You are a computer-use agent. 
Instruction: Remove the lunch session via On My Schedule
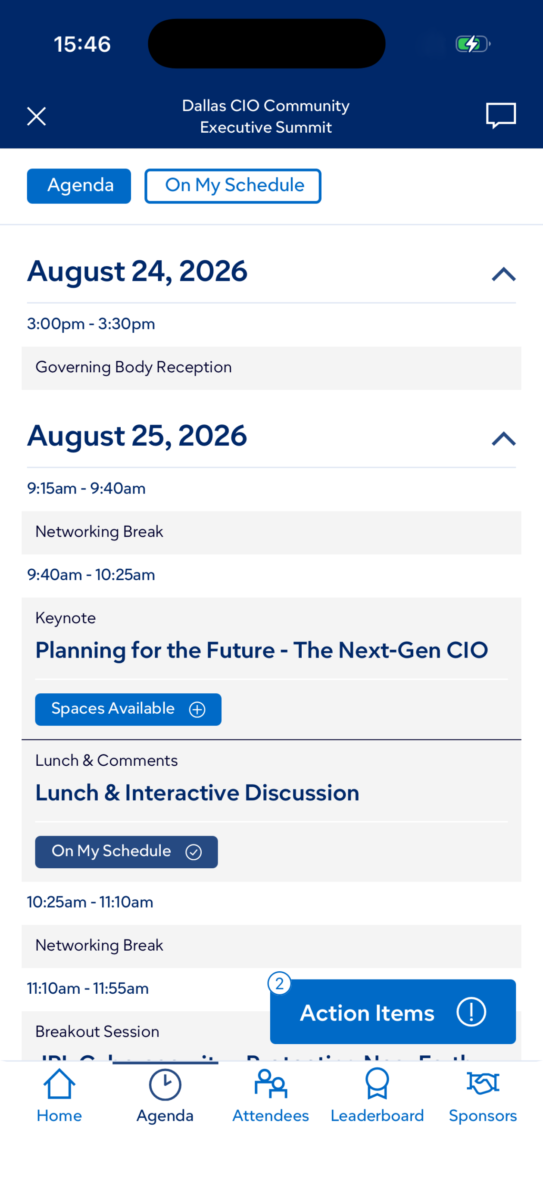tap(126, 852)
